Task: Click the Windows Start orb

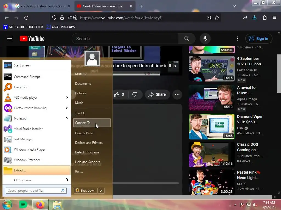Action: tap(7, 205)
